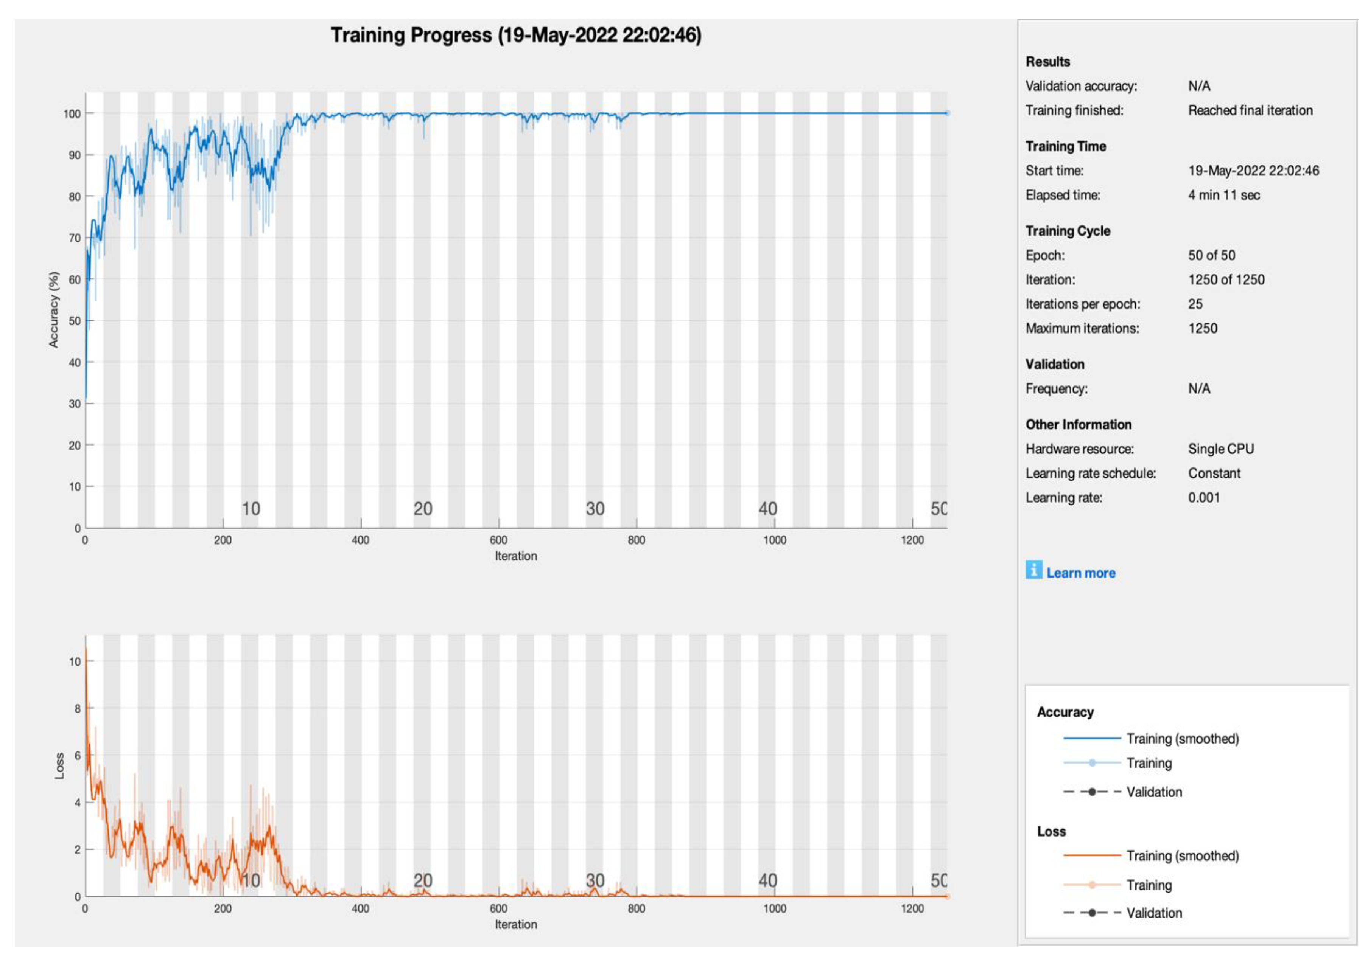This screenshot has height=961, width=1368.
Task: Select epoch 20 label in accuracy plot
Action: coord(423,509)
